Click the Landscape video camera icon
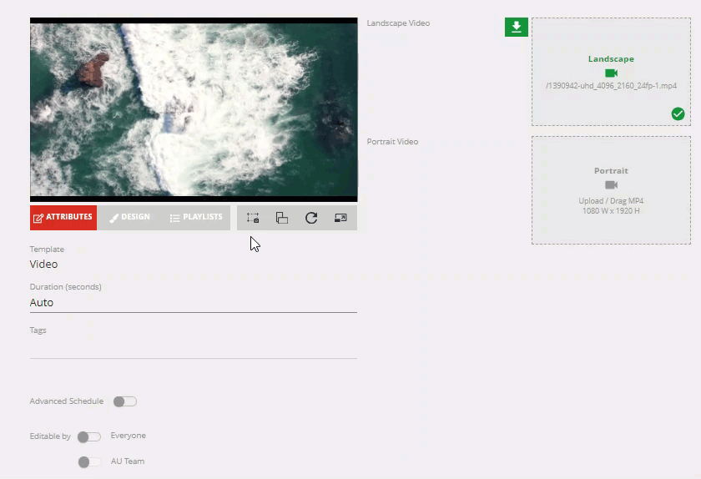The height and width of the screenshot is (479, 701). (611, 73)
